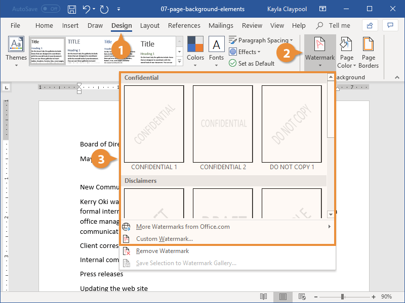Open the Layout ribbon tab
Viewport: 405px width, 303px height.
(150, 26)
